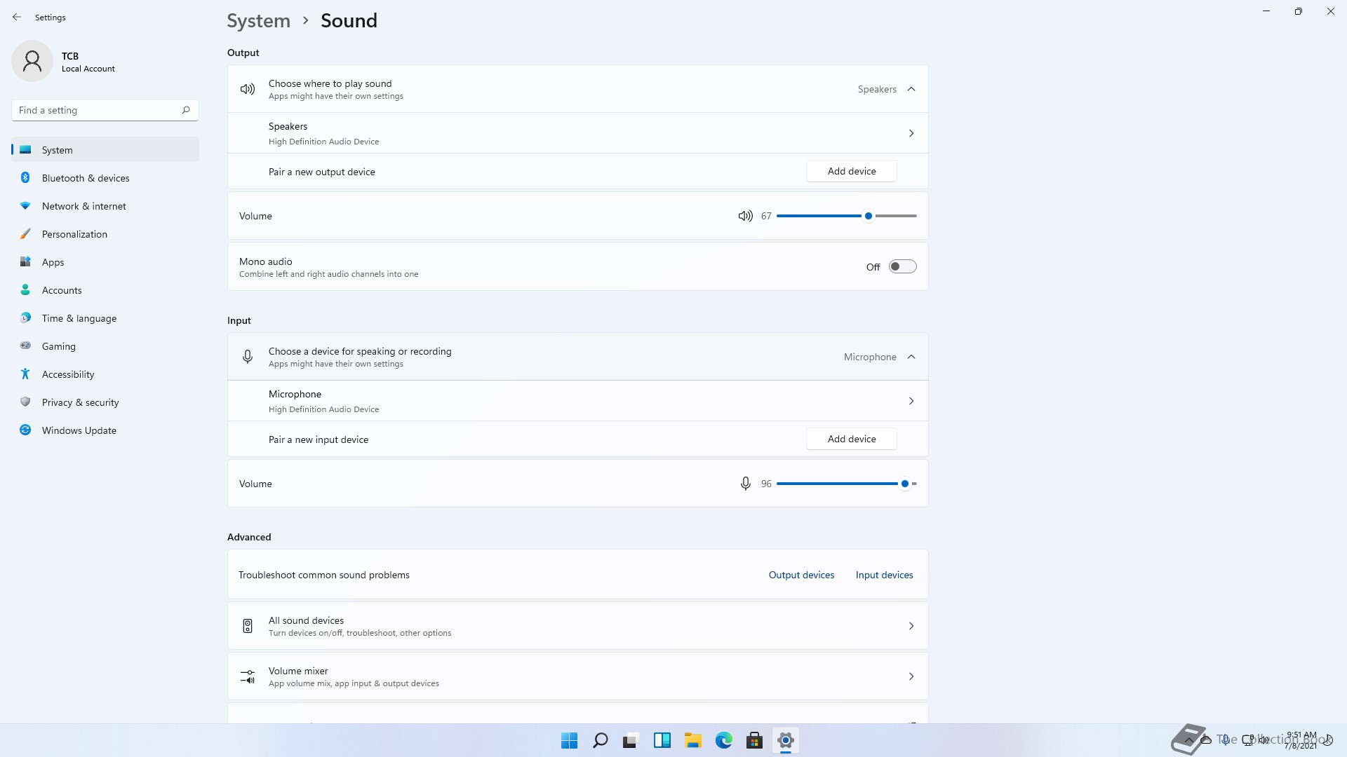Click Add device for new output device
The width and height of the screenshot is (1347, 757).
[x=851, y=171]
